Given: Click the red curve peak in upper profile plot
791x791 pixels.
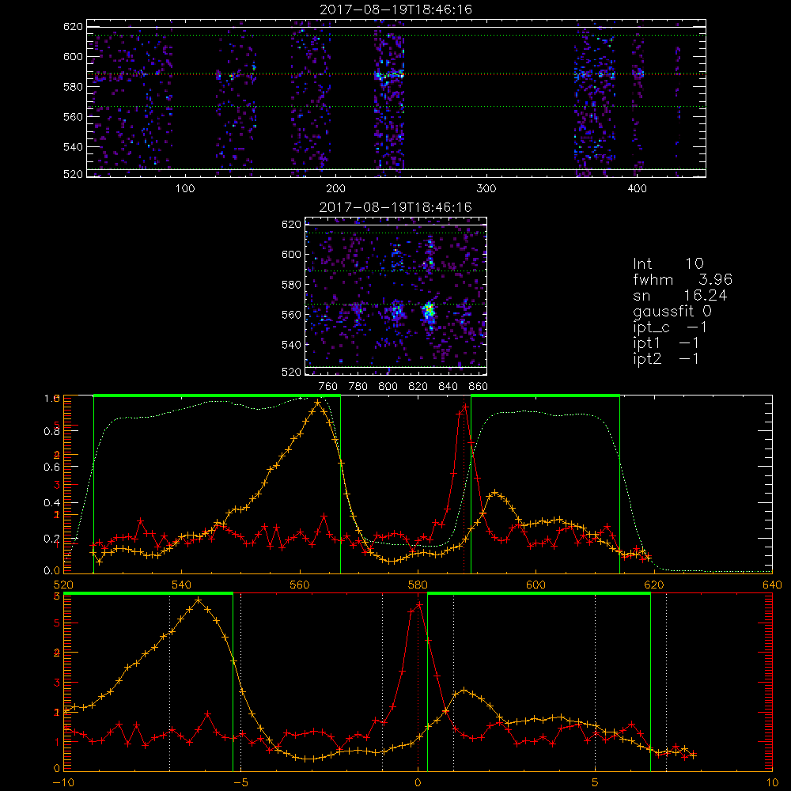Looking at the screenshot, I should pyautogui.click(x=466, y=407).
